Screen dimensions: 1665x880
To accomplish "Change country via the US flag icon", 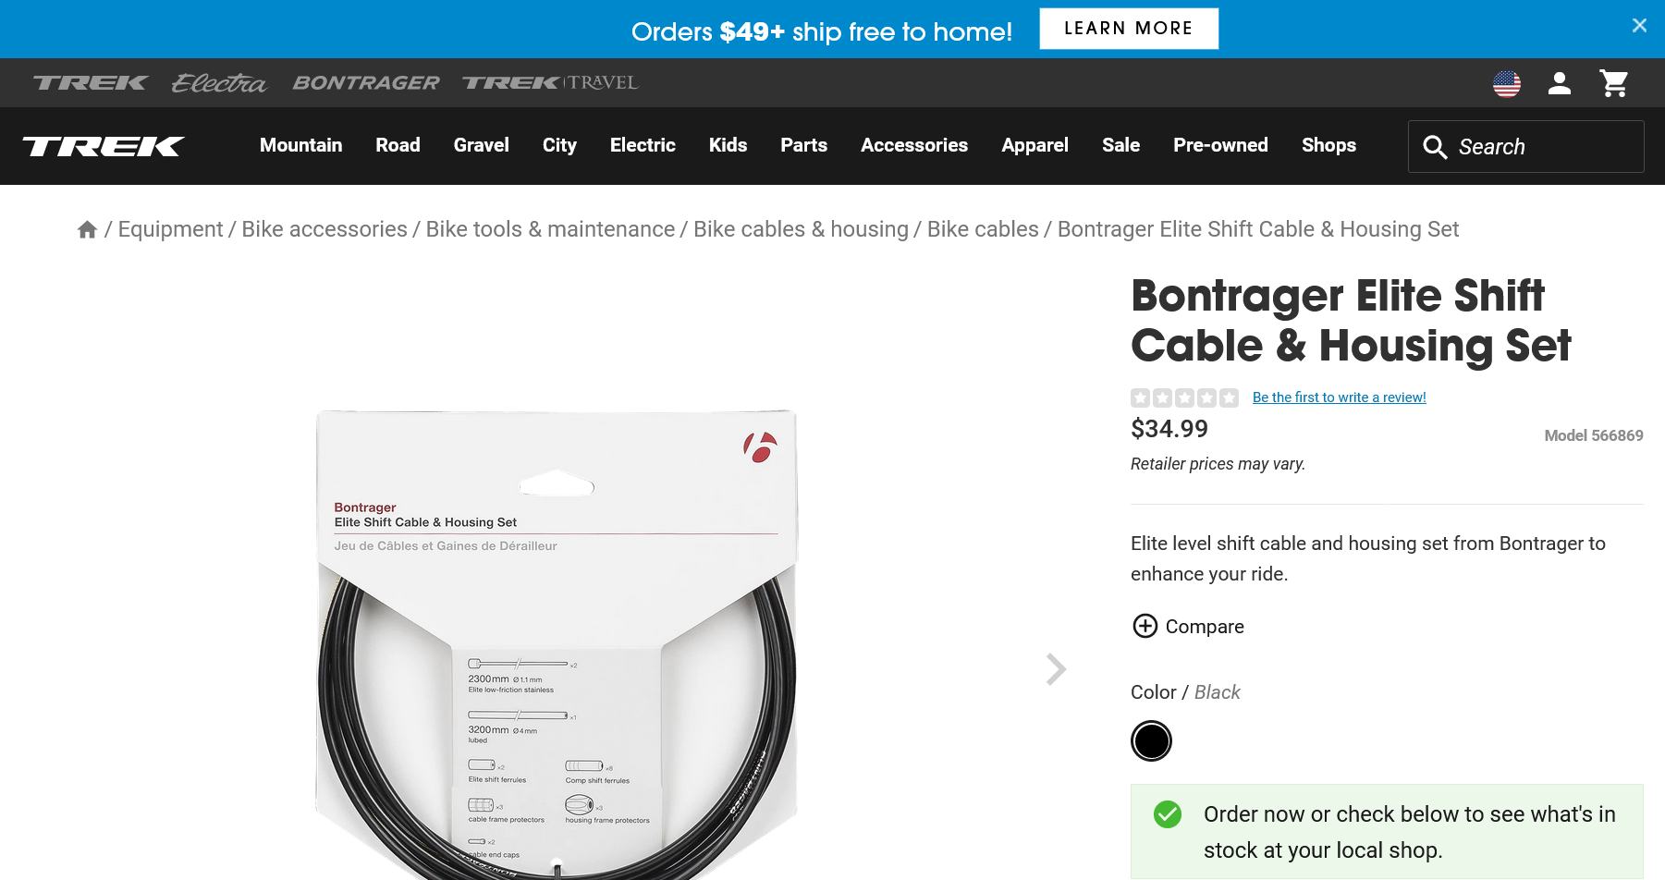I will click(1507, 83).
